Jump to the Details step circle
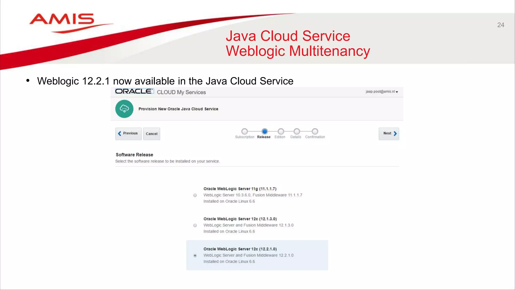This screenshot has width=515, height=290. point(297,131)
